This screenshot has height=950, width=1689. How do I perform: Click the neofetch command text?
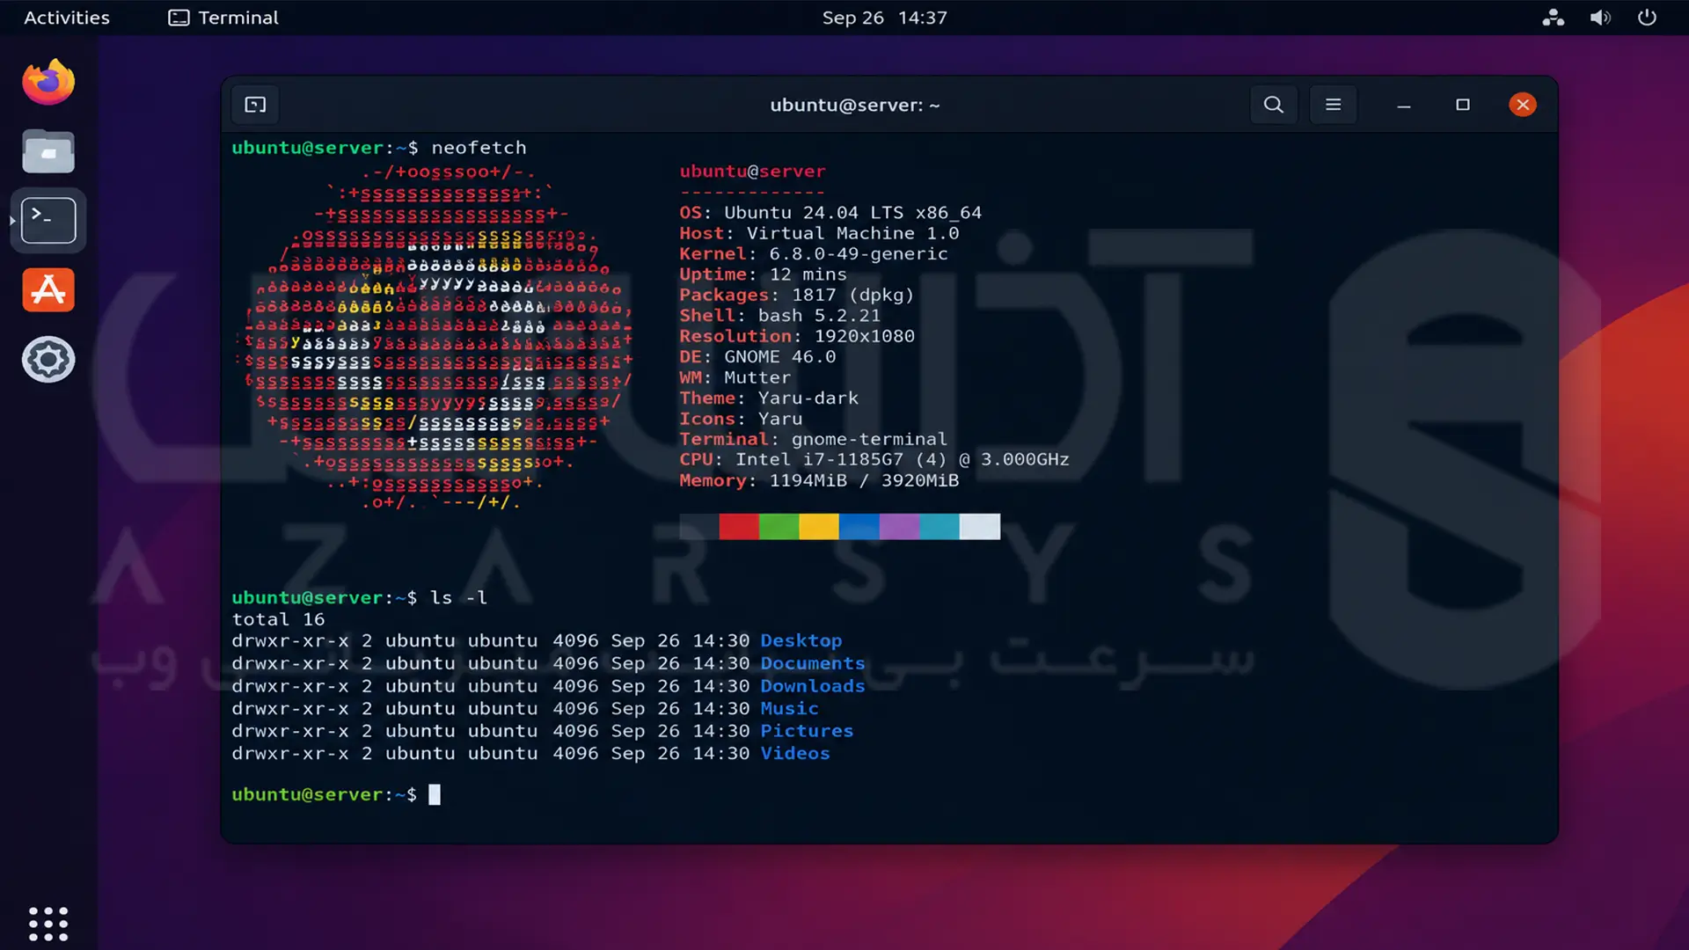pos(479,148)
